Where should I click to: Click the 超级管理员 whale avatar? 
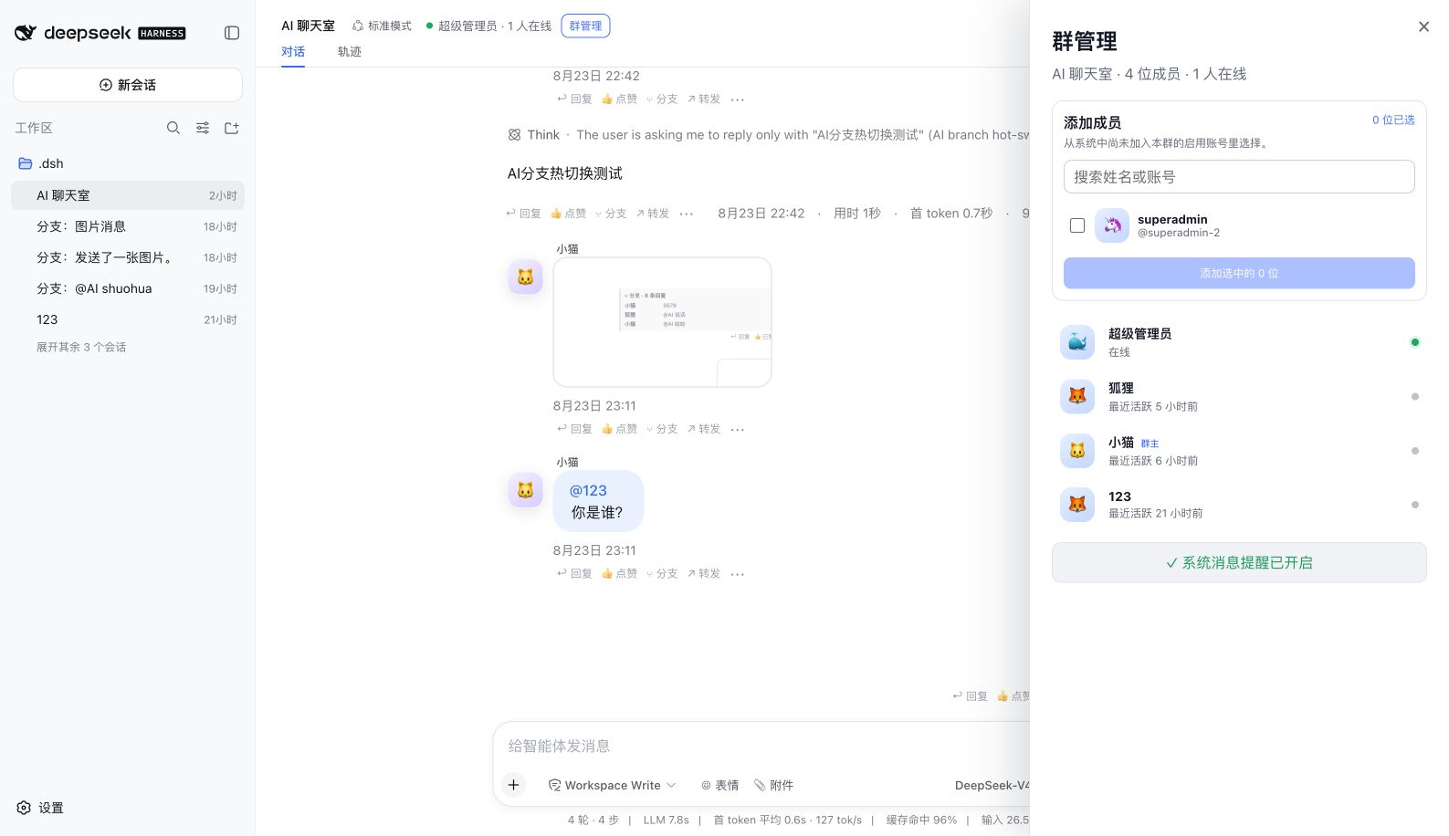pos(1077,342)
